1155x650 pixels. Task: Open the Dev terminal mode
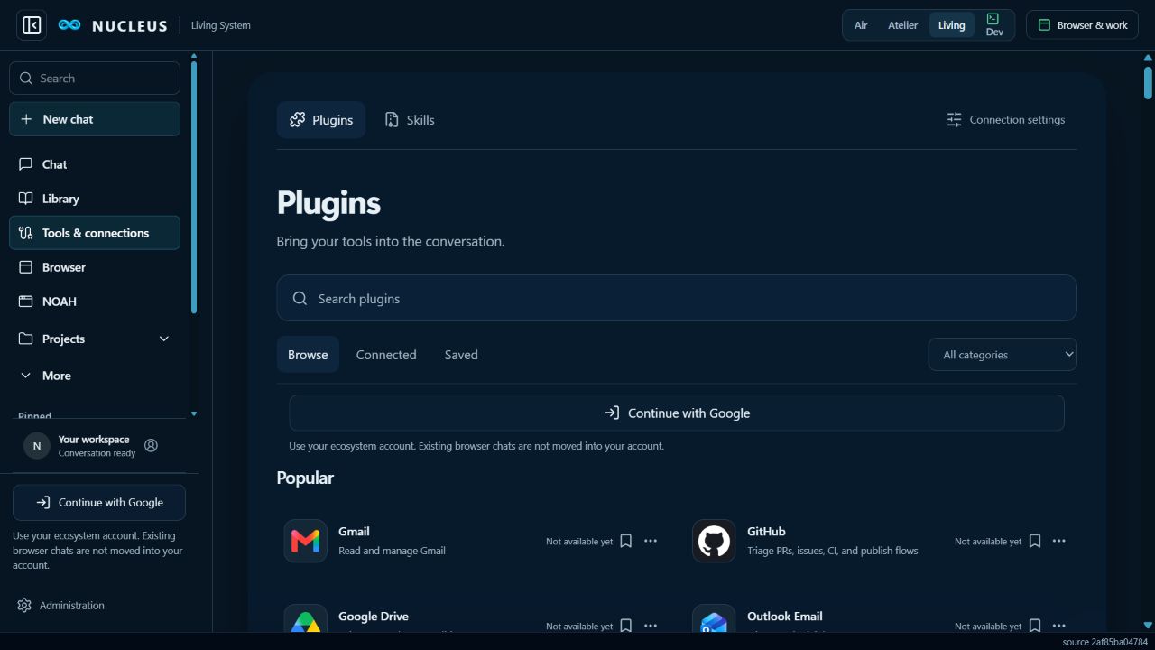coord(993,24)
